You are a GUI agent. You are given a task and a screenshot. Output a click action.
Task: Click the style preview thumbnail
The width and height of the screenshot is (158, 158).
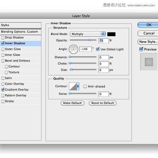[149, 62]
